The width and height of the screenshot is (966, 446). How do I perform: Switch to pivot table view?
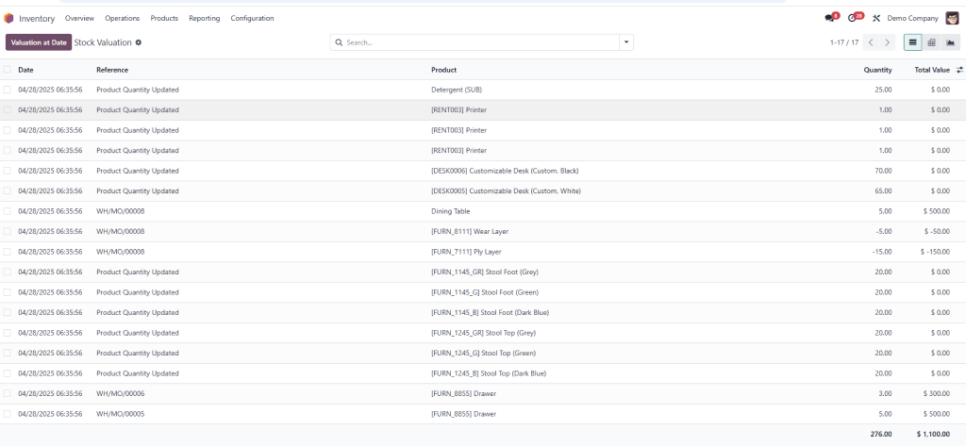click(931, 42)
